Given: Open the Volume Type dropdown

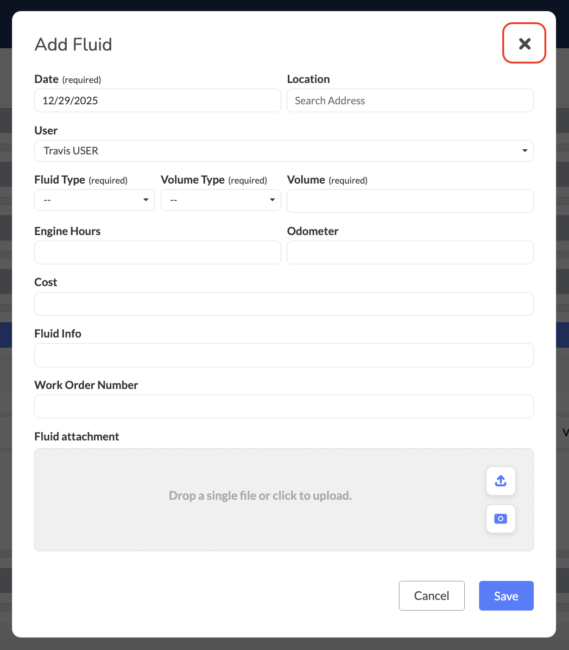Looking at the screenshot, I should coord(221,200).
